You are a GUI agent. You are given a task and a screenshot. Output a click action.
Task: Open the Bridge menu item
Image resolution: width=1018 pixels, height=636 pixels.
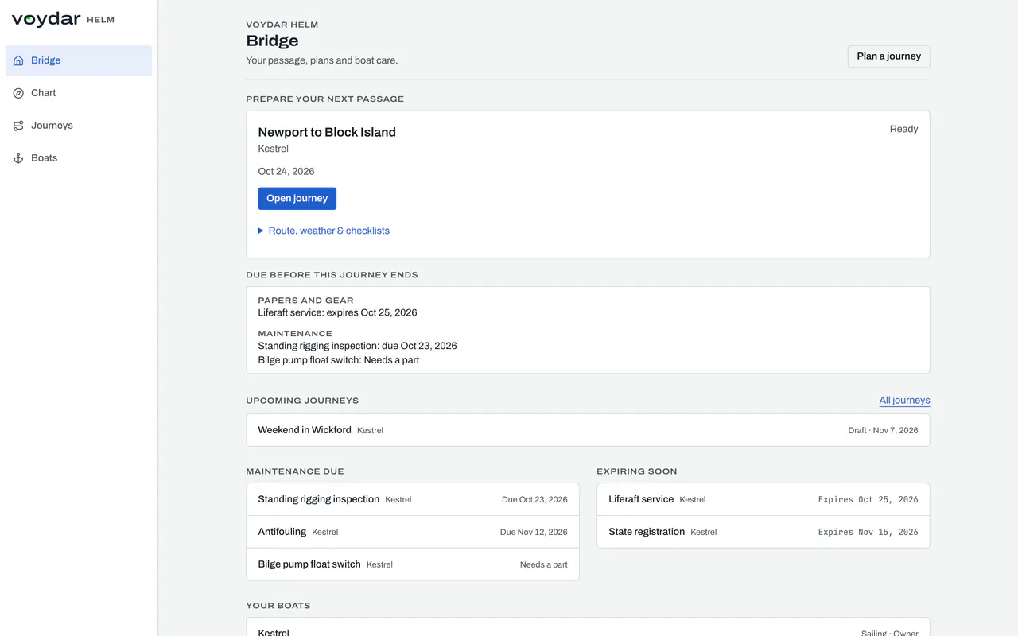(79, 60)
